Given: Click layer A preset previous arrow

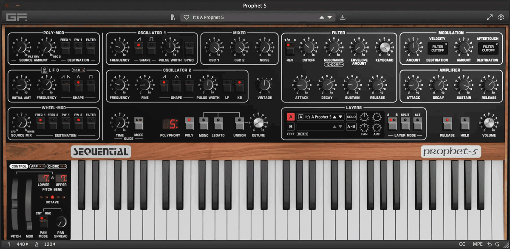Looking at the screenshot, I should click(x=334, y=117).
